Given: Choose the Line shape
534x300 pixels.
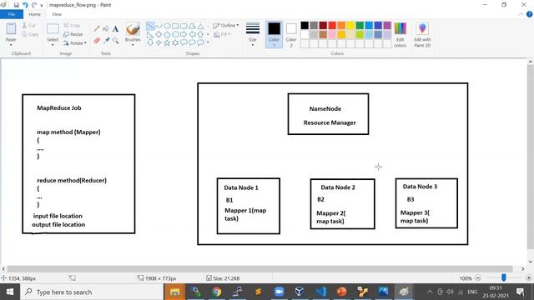Looking at the screenshot, I should pyautogui.click(x=150, y=26).
